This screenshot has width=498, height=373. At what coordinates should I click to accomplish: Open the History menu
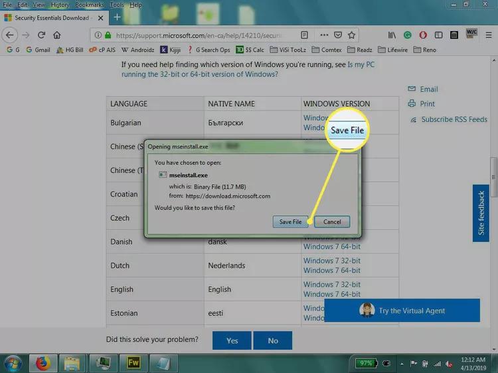pos(60,5)
